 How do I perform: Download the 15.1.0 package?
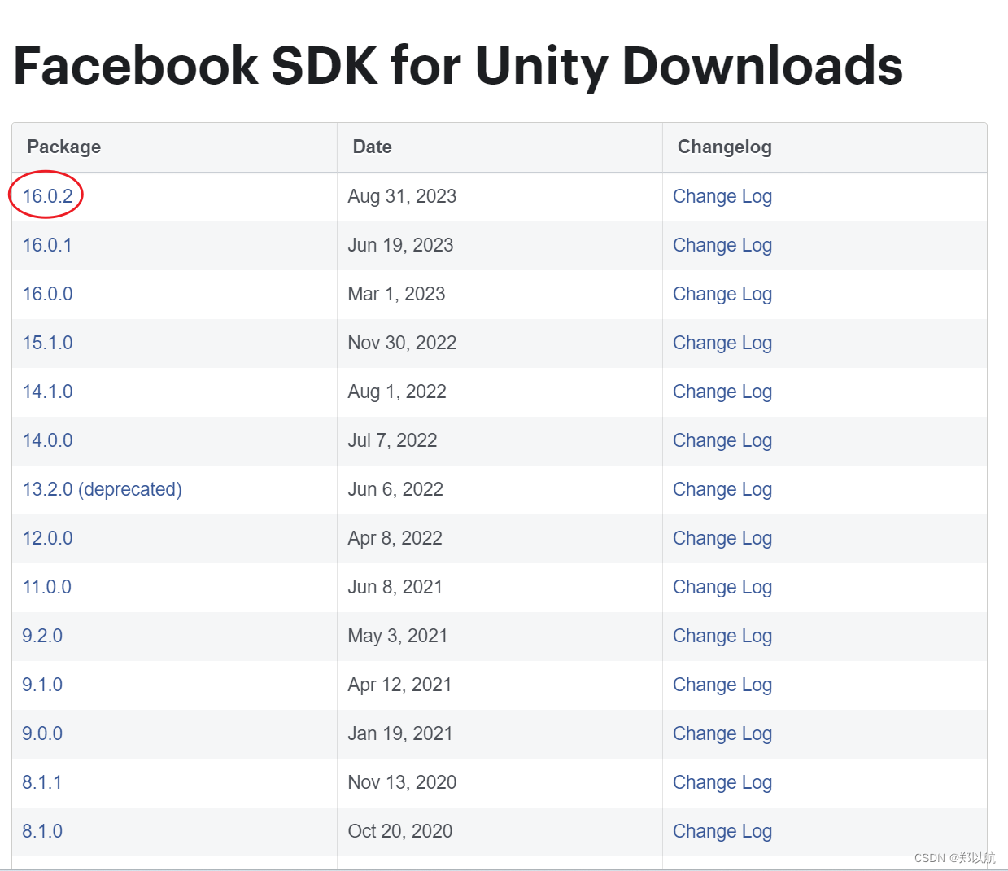[47, 343]
